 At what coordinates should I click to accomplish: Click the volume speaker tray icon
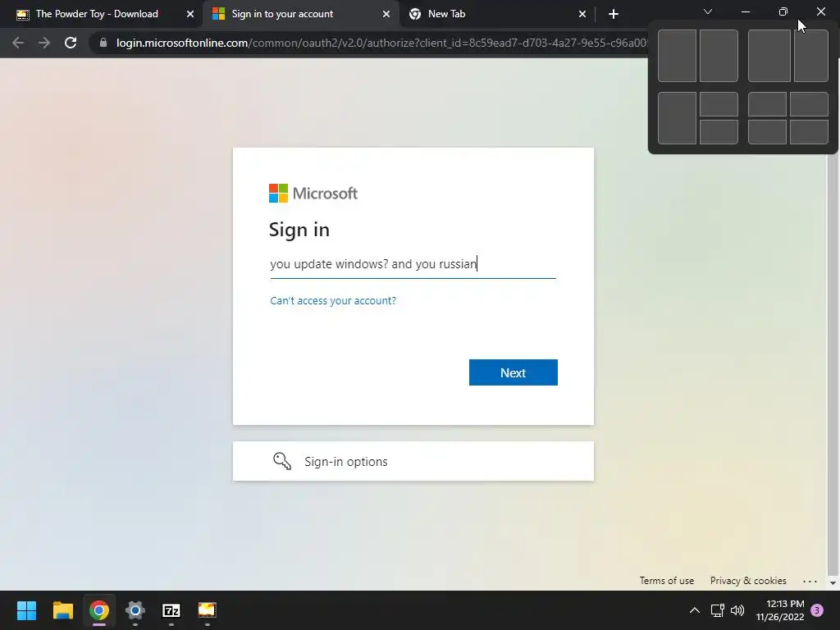pyautogui.click(x=737, y=610)
